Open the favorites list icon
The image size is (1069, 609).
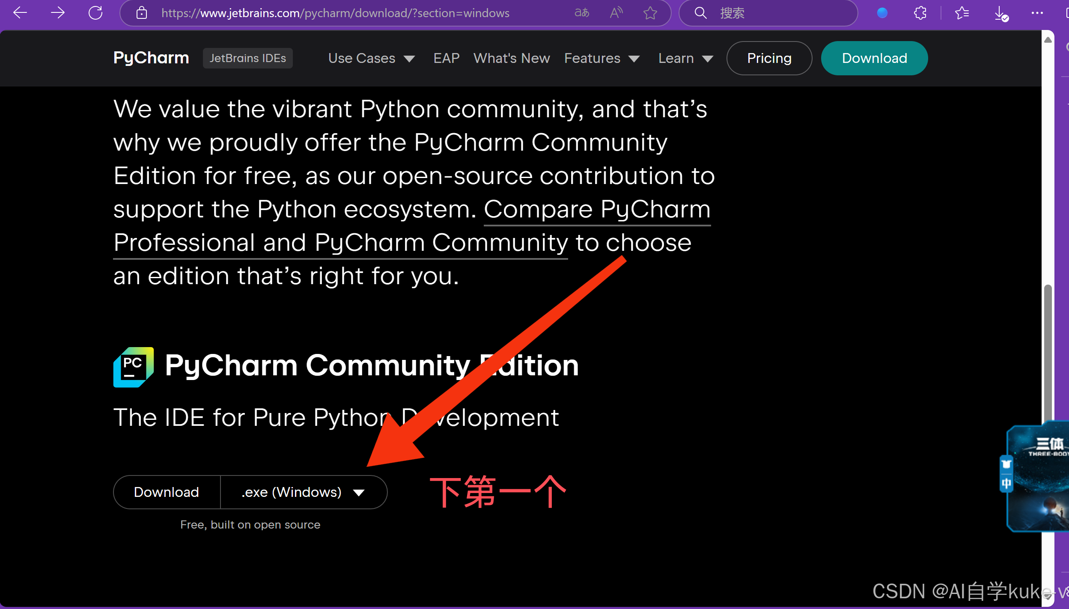click(962, 13)
